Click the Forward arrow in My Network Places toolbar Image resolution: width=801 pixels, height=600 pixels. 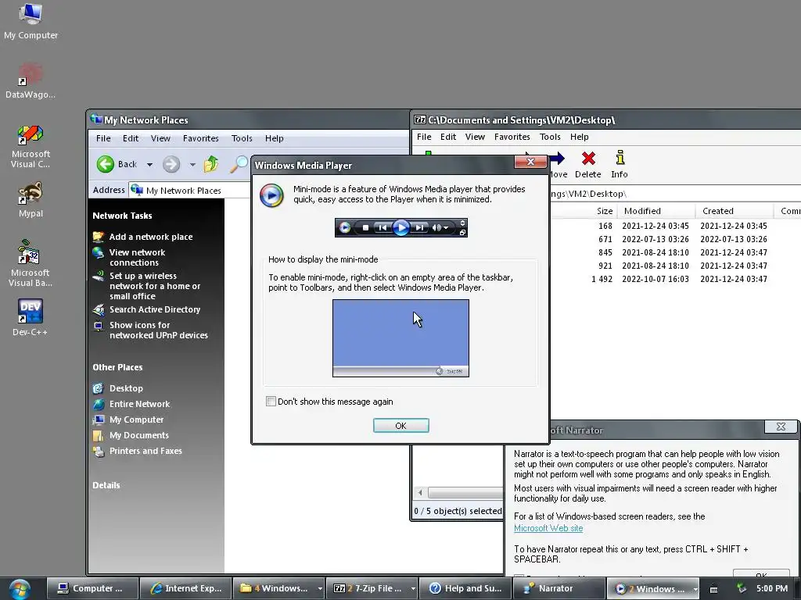(171, 164)
